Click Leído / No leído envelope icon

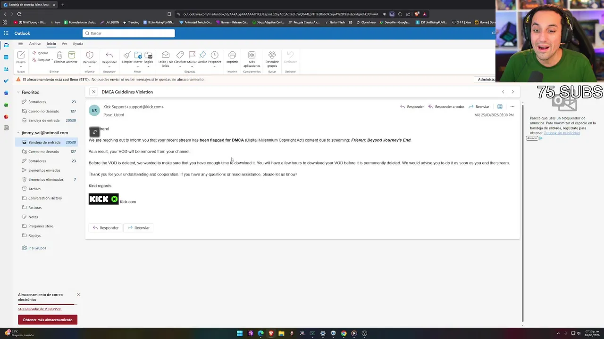166,55
